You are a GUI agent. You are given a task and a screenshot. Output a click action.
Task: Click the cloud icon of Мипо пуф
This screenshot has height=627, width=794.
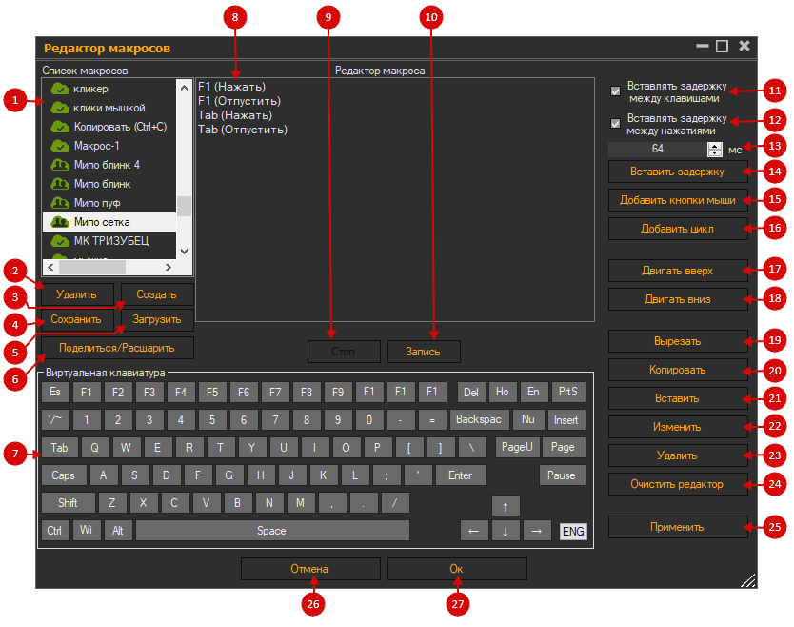[60, 203]
